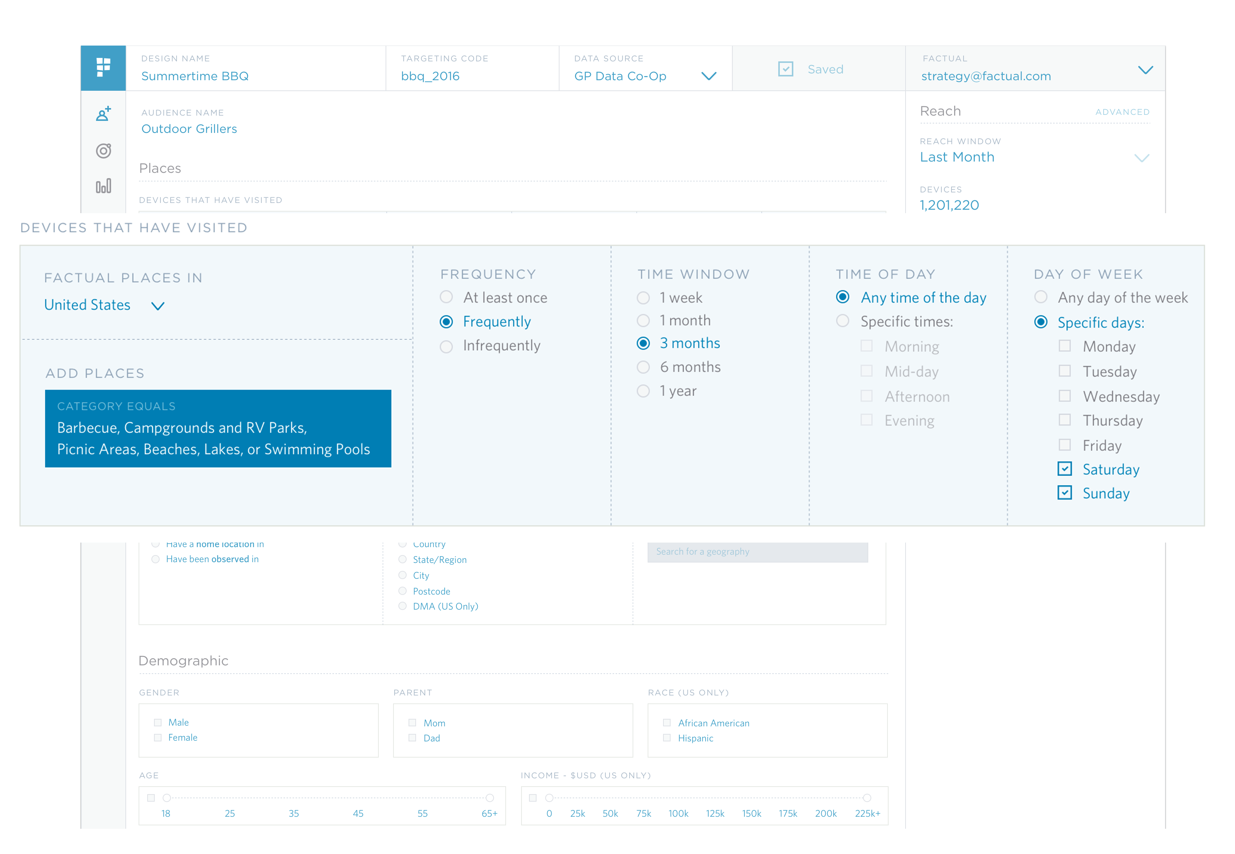This screenshot has height=854, width=1235.
Task: Enable the Income filter checkbox
Action: point(532,798)
